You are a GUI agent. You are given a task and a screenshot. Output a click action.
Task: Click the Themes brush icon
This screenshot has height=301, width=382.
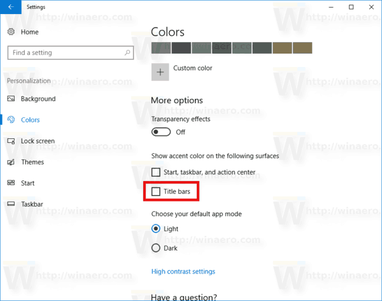tap(11, 162)
